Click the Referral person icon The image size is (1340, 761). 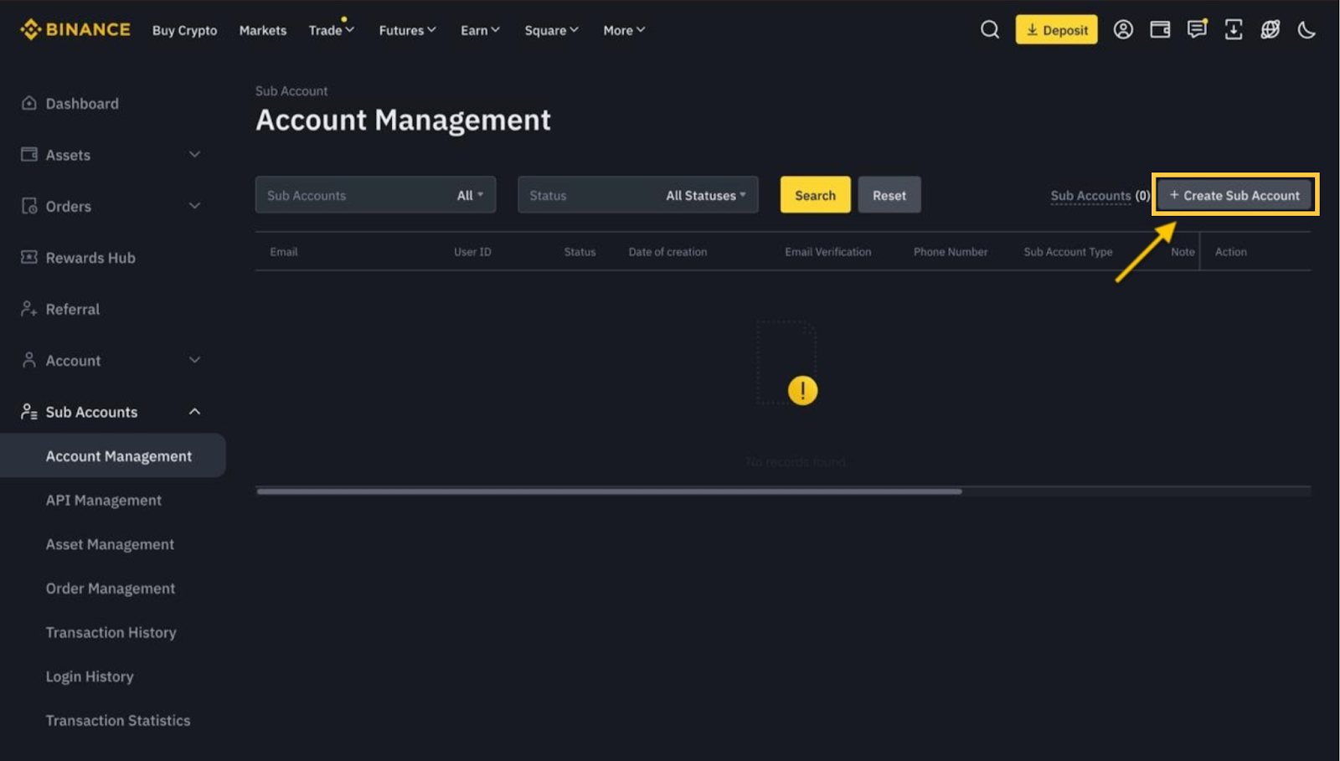click(28, 309)
